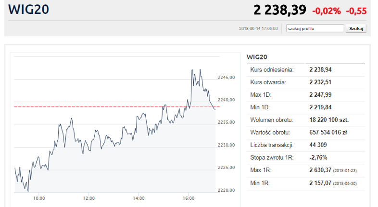Click the 'Max 1R:' label
Image resolution: width=378 pixels, height=207 pixels.
pos(261,170)
